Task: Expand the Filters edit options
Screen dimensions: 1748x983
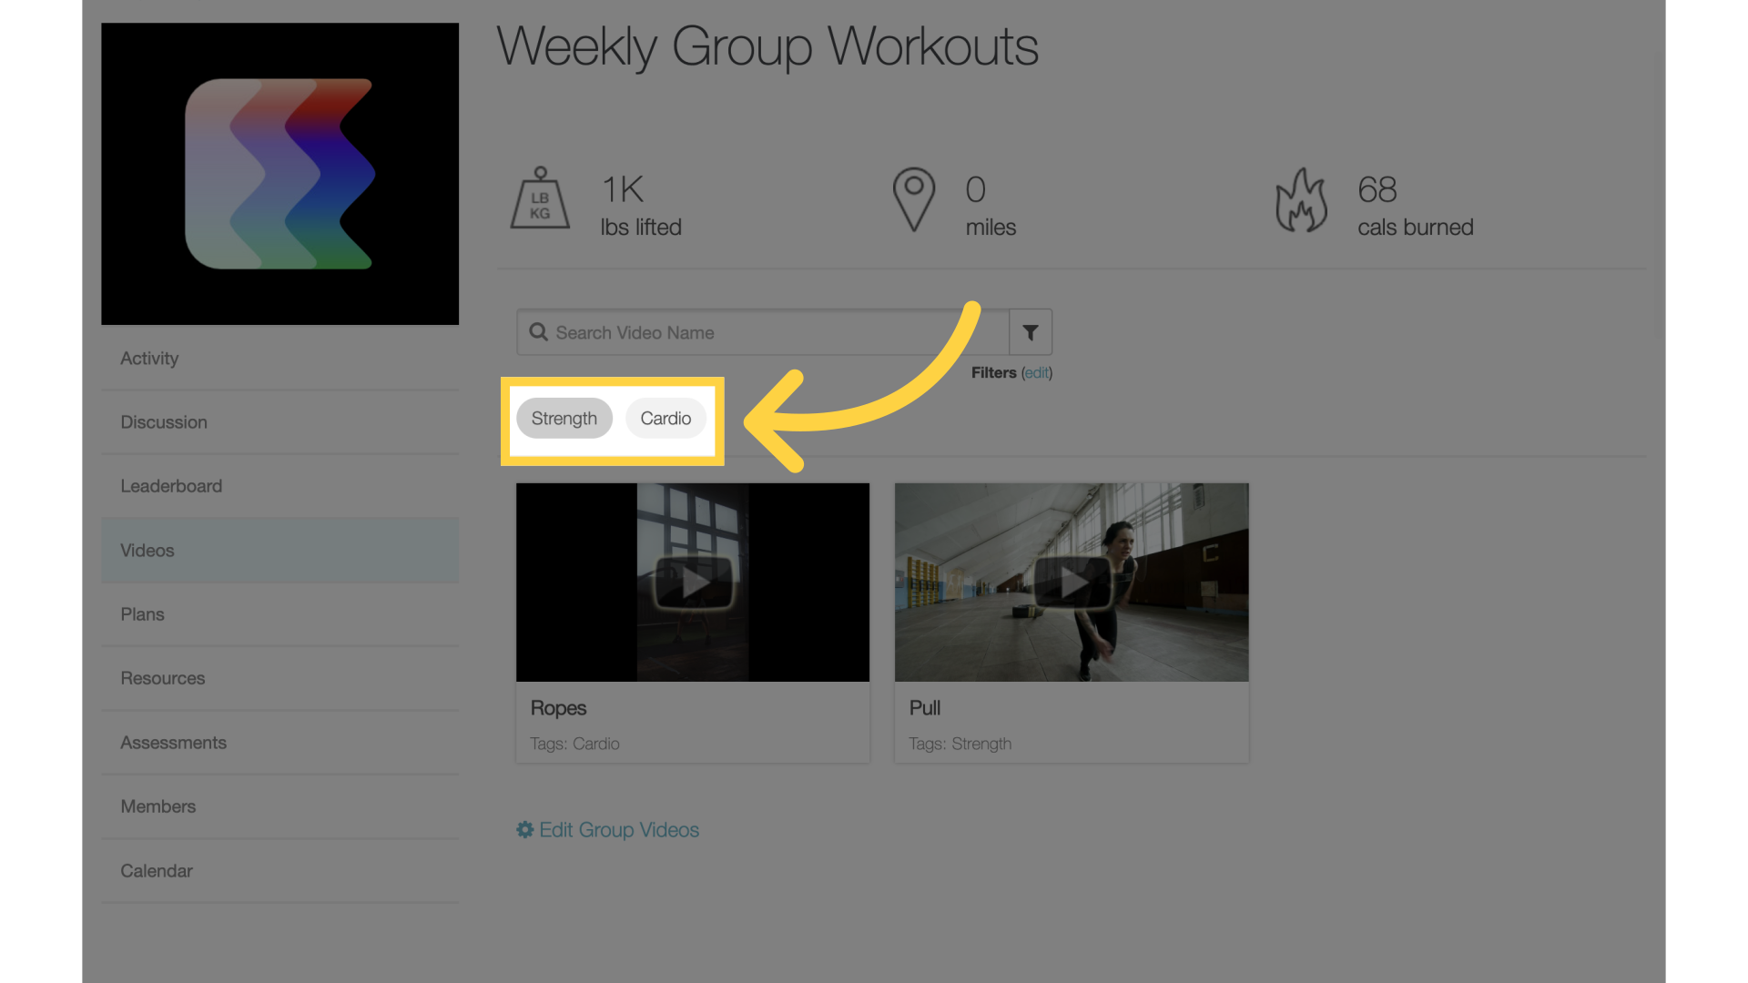Action: pyautogui.click(x=1035, y=372)
